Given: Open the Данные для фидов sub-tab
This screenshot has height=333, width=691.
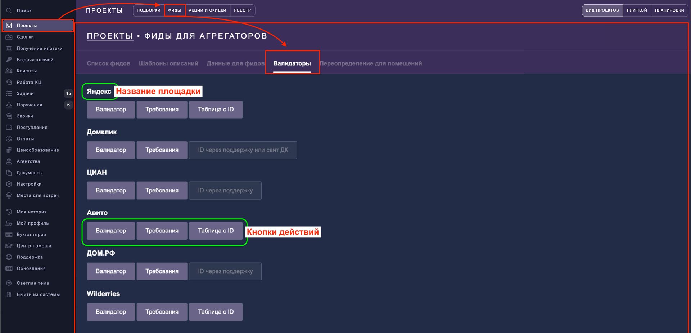Looking at the screenshot, I should point(235,63).
